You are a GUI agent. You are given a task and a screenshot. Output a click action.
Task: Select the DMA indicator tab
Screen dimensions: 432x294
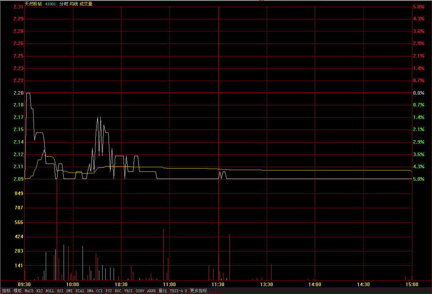(90, 291)
